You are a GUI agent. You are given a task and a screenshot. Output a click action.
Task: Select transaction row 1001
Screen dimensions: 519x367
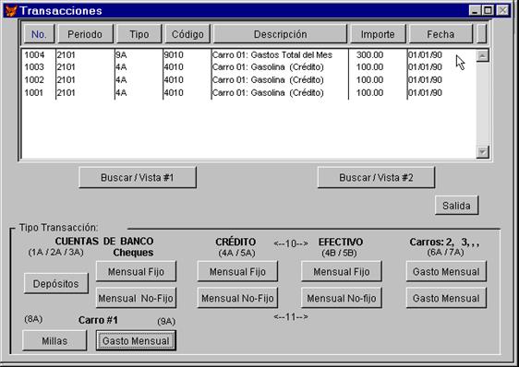point(248,93)
